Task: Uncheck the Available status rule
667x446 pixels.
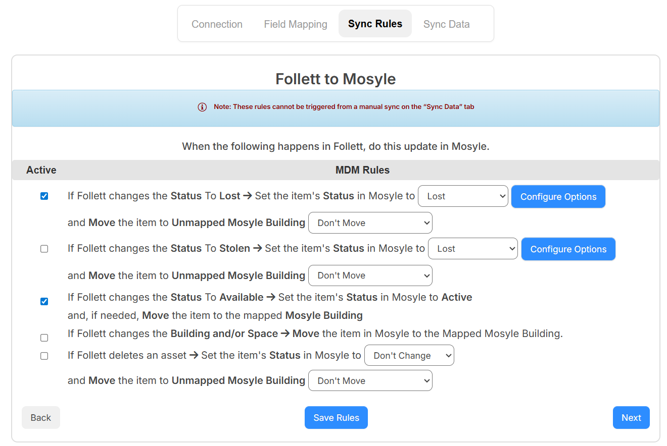Action: pos(44,301)
